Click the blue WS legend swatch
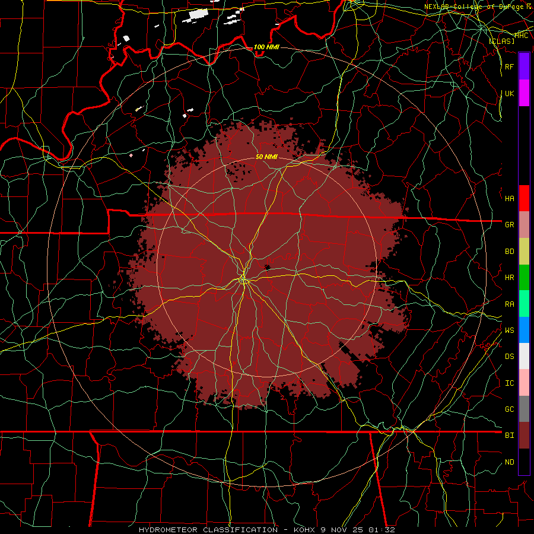 pos(524,330)
